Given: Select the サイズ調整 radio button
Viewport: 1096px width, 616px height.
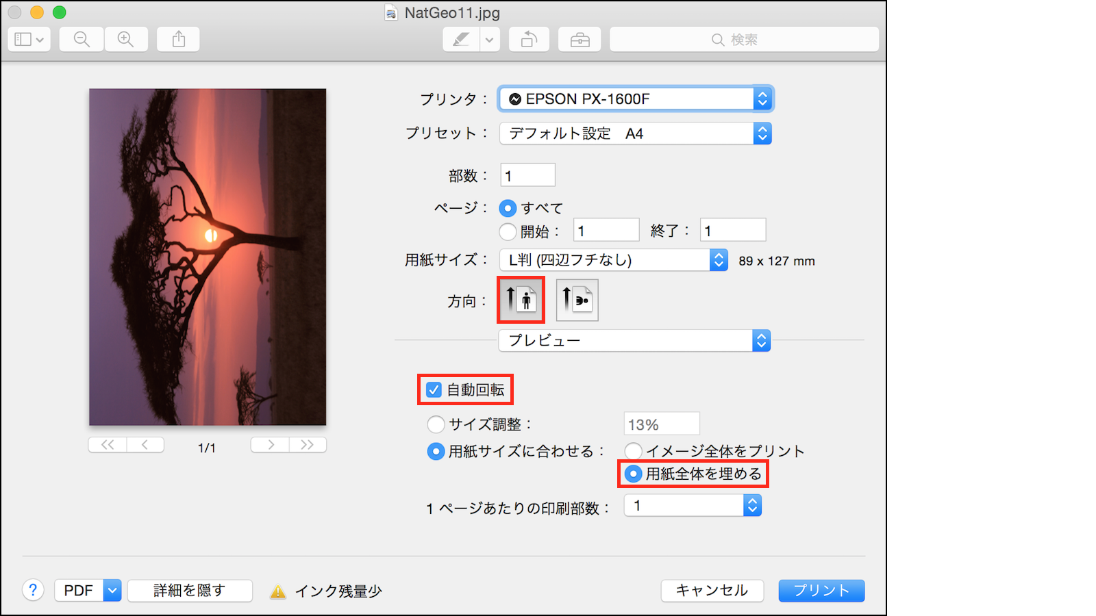Looking at the screenshot, I should click(x=436, y=424).
